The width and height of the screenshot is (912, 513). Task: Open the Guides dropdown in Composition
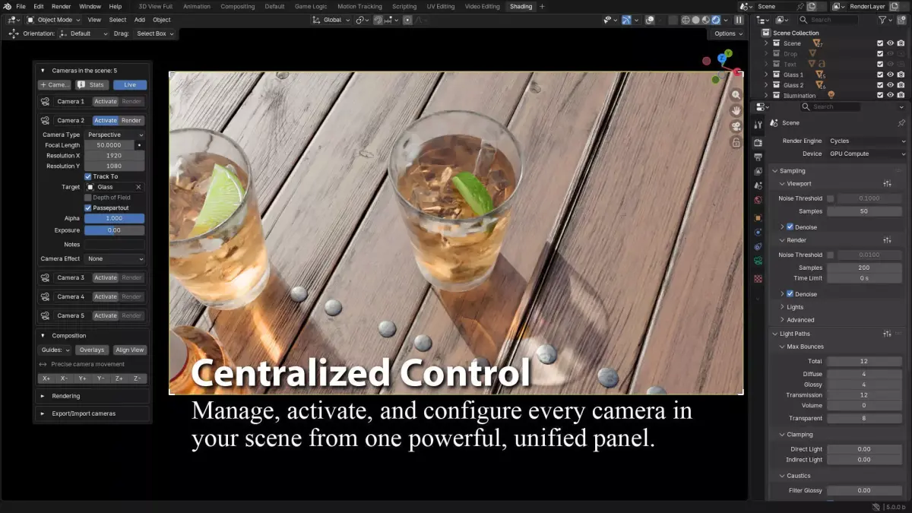(x=55, y=350)
